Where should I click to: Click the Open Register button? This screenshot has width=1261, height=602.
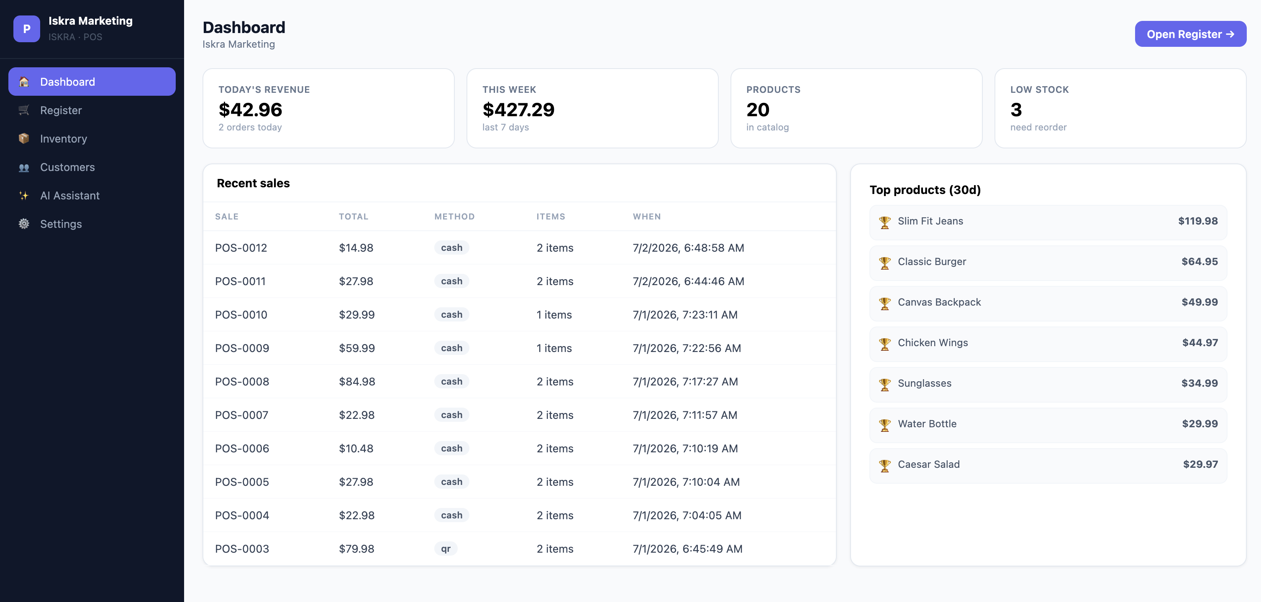click(1191, 34)
